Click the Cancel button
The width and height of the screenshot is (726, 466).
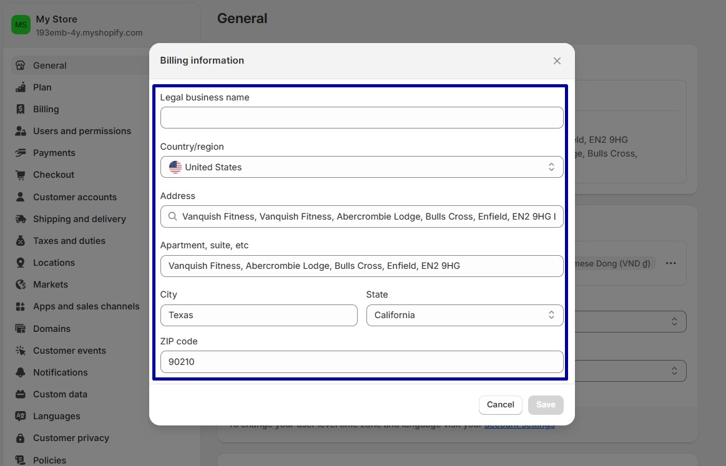(x=501, y=404)
